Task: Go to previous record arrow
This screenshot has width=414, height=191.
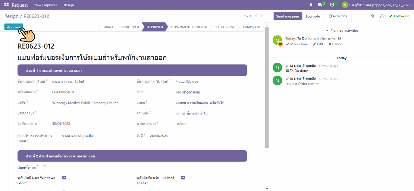Action: 256,16
